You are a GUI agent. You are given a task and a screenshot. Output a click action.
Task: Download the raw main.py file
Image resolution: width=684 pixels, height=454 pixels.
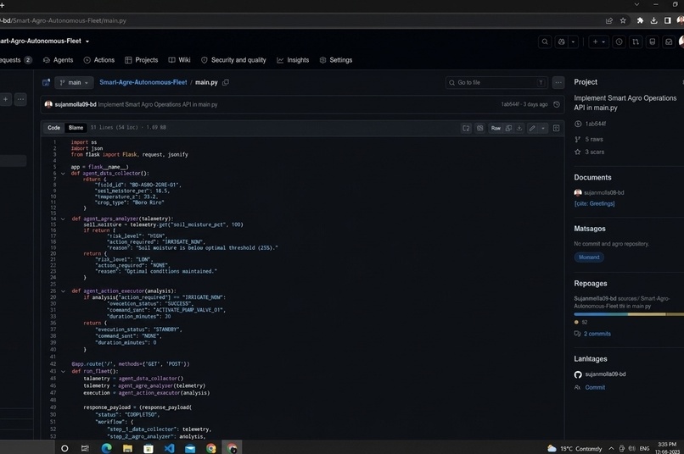pos(519,128)
